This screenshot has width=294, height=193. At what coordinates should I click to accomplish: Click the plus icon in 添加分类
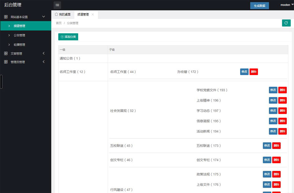point(62,37)
